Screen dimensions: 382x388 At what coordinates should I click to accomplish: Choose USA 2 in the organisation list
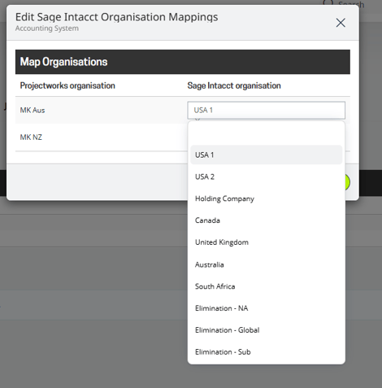point(266,177)
